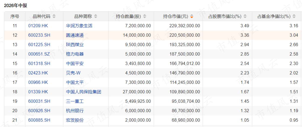Select market value 229,392,000.00

click(x=185, y=26)
